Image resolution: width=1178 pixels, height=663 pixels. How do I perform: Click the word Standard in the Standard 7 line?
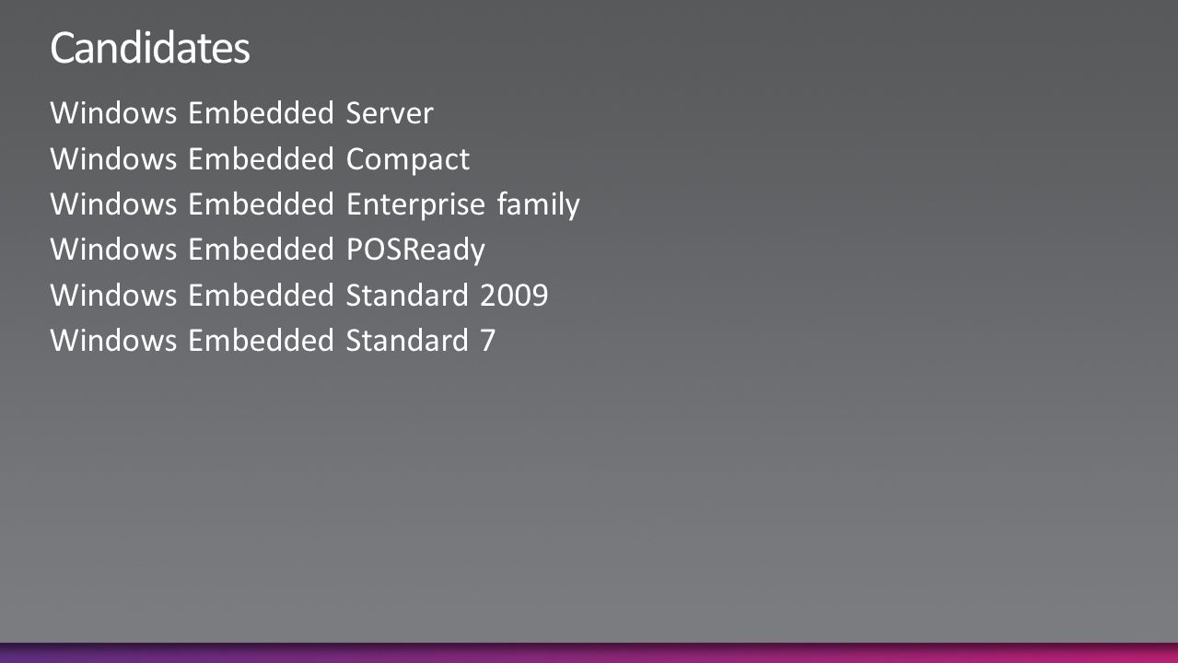point(407,341)
